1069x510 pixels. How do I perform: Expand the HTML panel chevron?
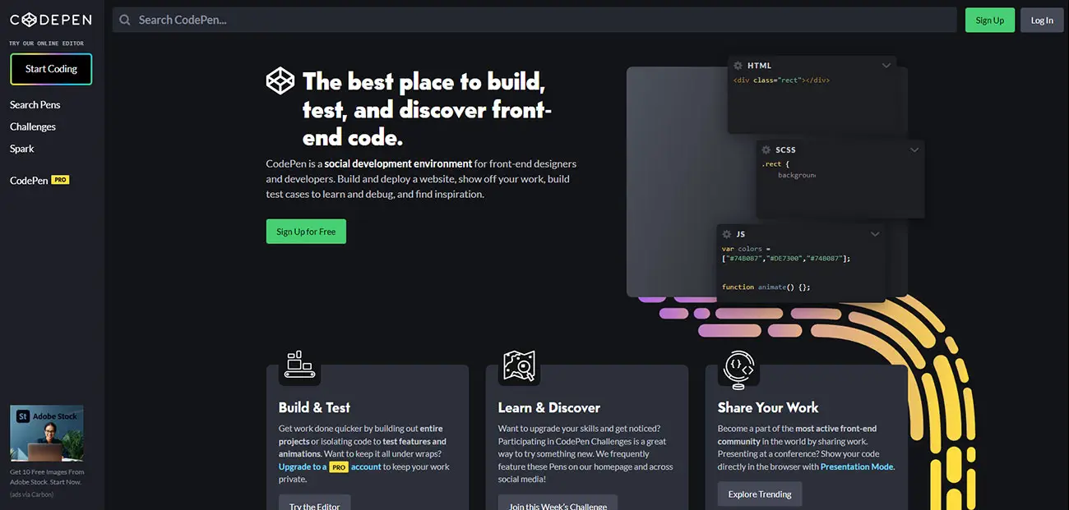click(886, 66)
